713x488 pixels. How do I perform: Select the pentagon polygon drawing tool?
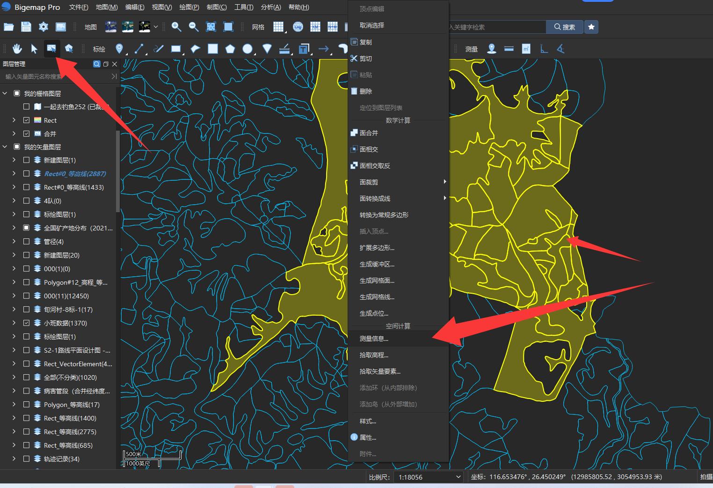[230, 49]
